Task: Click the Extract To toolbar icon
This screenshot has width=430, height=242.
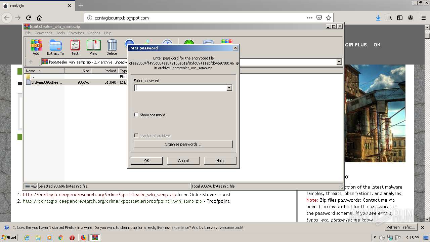Action: click(x=55, y=47)
